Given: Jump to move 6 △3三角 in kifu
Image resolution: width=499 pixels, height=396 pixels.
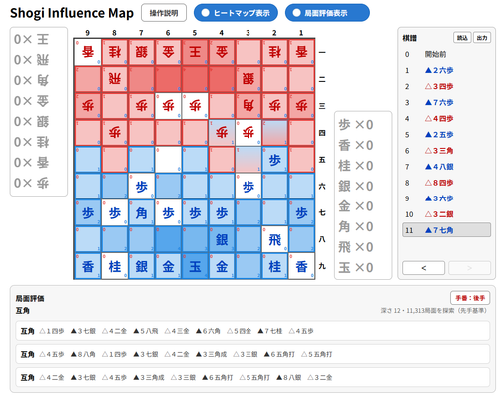Looking at the screenshot, I should coord(446,151).
